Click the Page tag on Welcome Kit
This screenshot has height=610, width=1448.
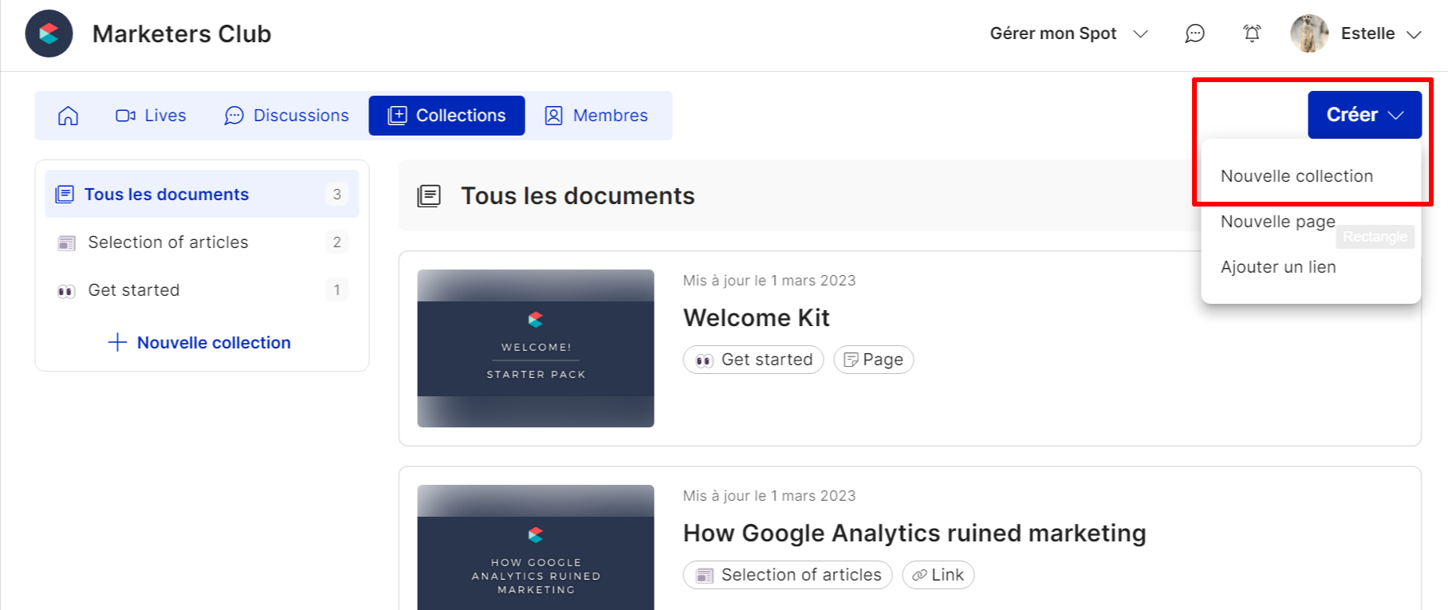pos(873,360)
